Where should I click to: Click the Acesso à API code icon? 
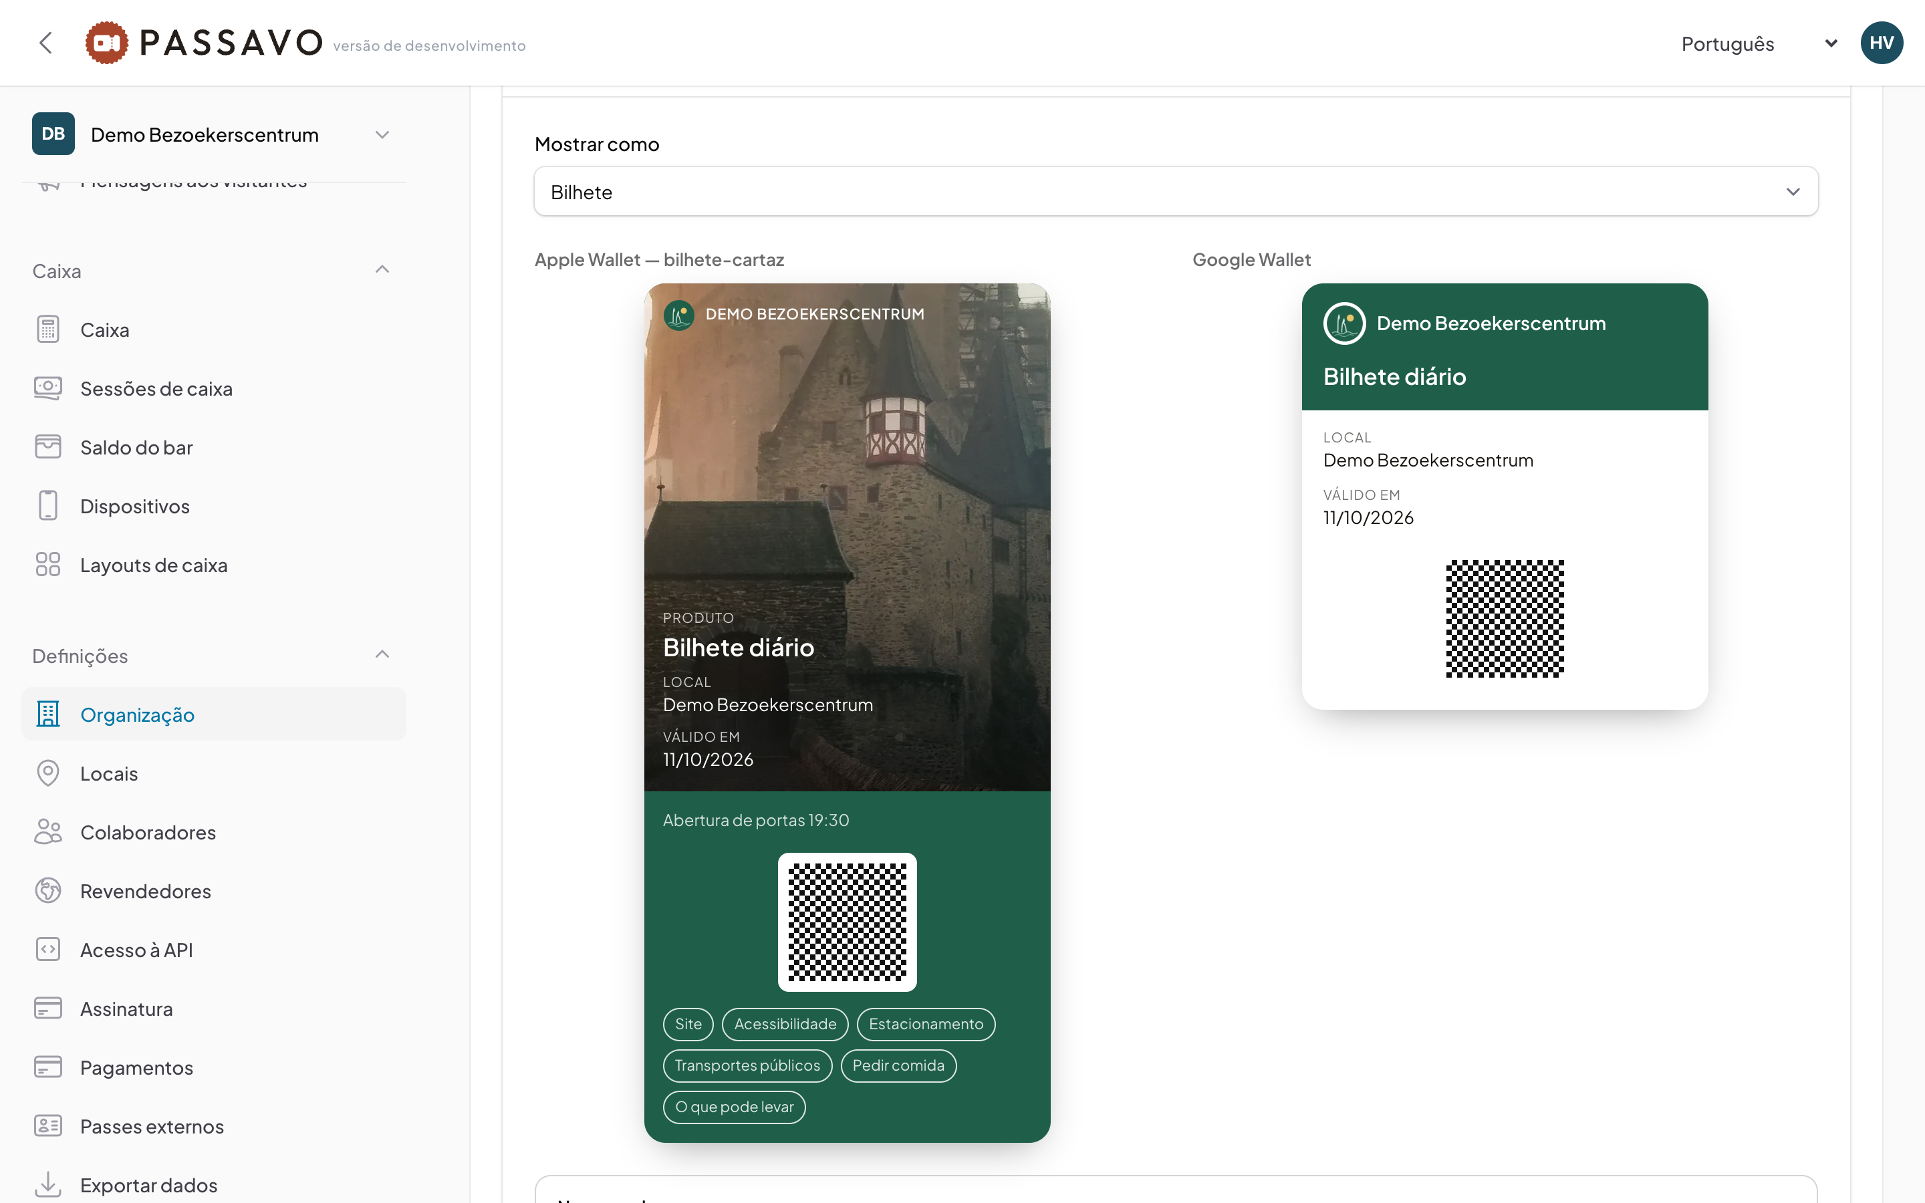[x=47, y=950]
